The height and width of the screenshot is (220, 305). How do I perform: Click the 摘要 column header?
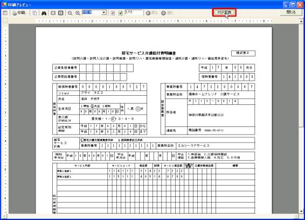[235, 166]
